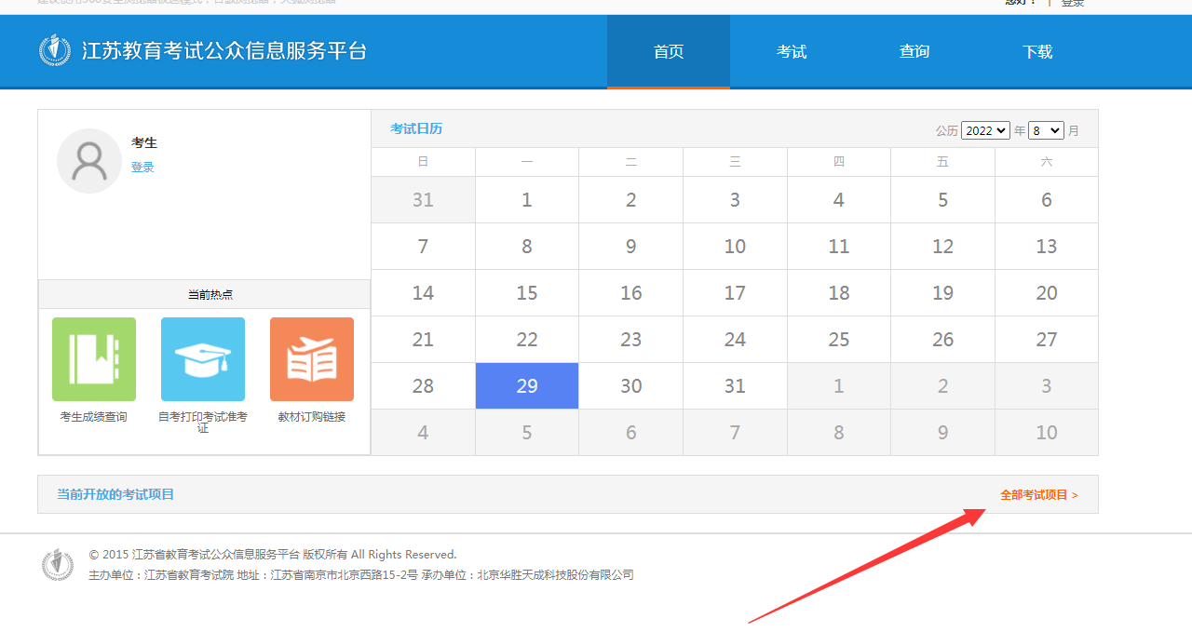Click the top-right 登录 link
Screen dimensions: 1192x632
point(1073,4)
